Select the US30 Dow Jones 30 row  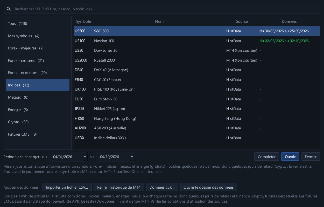197,50
